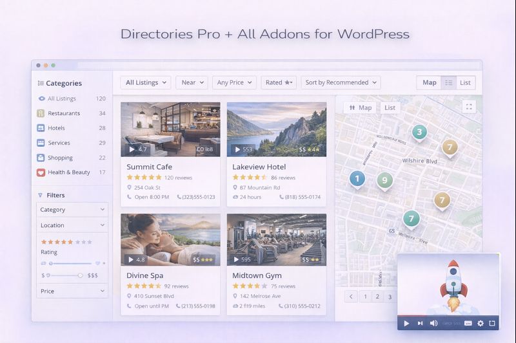Switch to Map view in top toolbar

pyautogui.click(x=429, y=82)
